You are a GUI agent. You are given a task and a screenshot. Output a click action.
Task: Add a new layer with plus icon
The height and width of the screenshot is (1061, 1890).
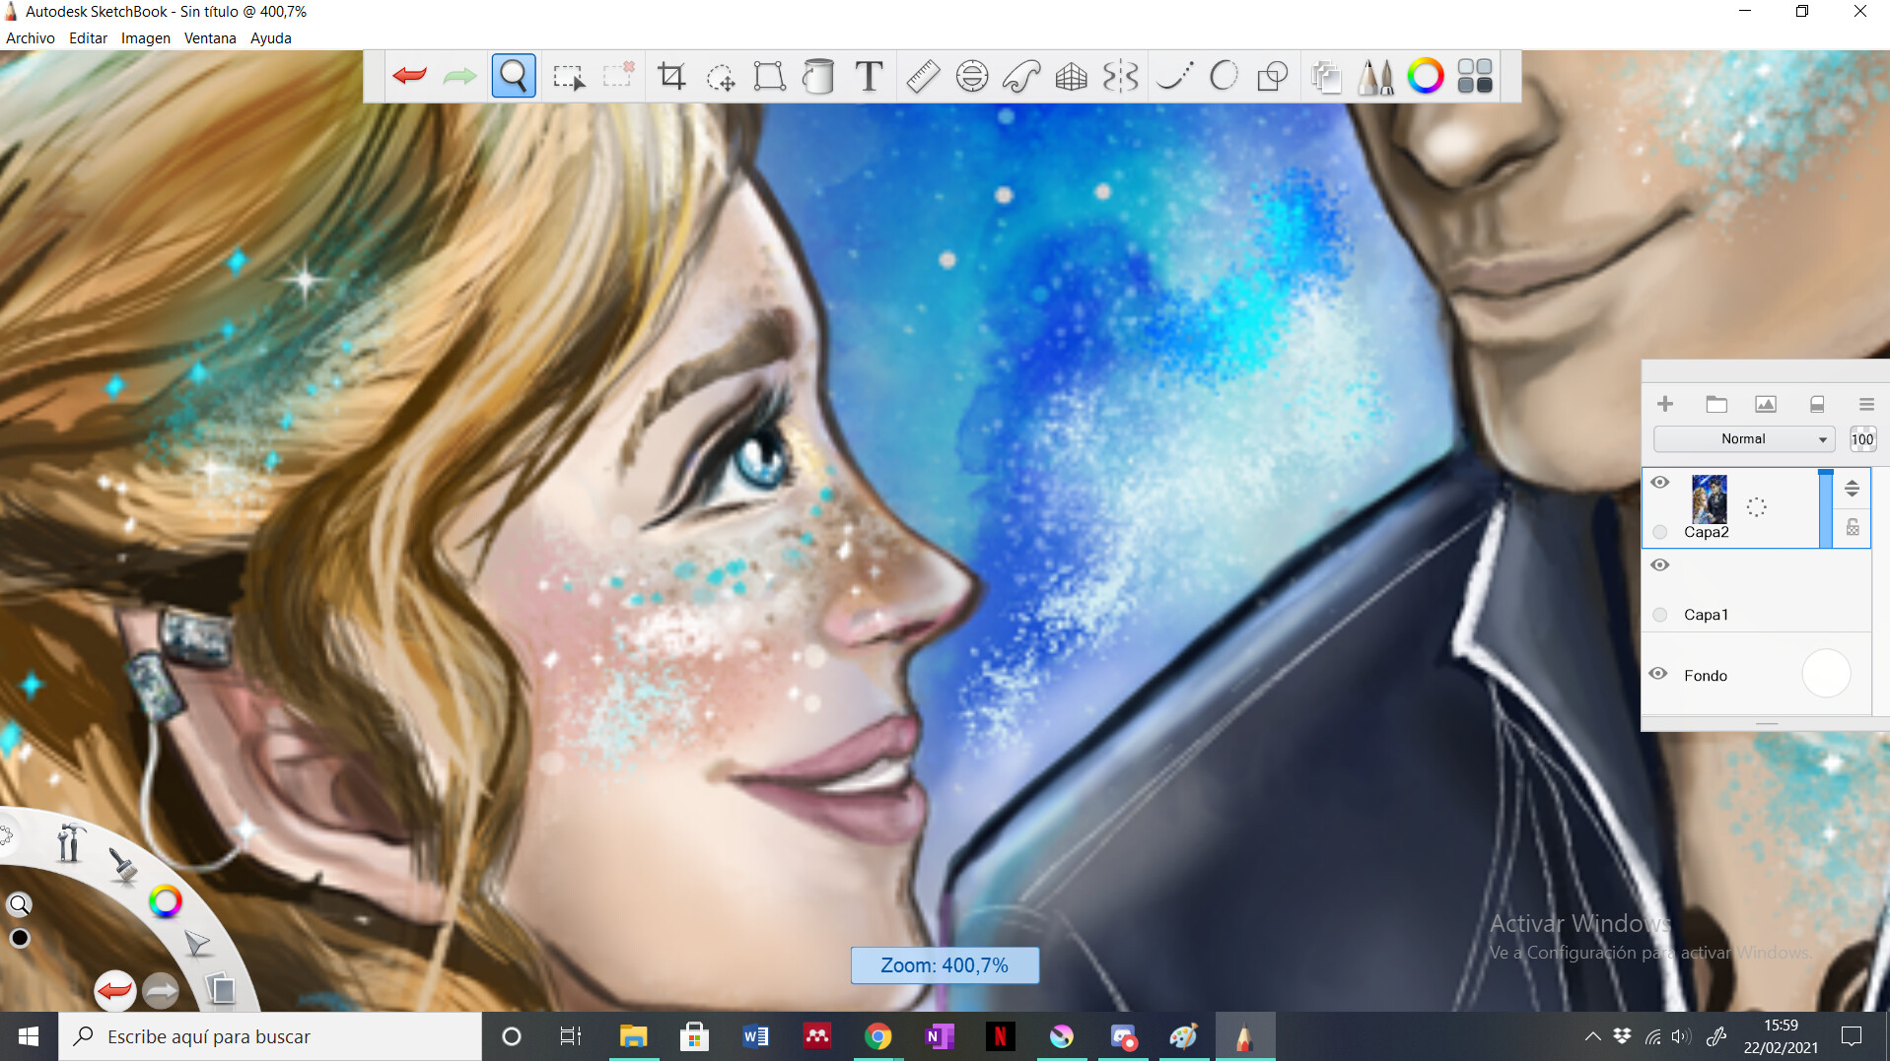tap(1665, 404)
